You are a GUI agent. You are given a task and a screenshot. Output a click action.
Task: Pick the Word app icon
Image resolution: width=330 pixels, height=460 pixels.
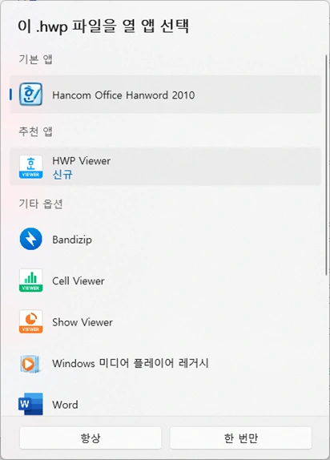[x=30, y=404]
